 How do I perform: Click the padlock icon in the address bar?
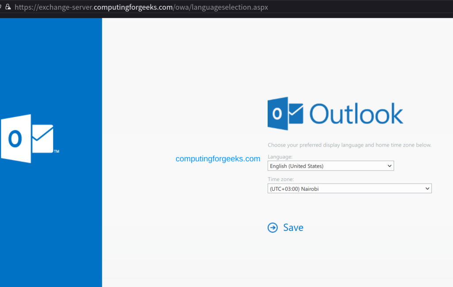point(8,7)
